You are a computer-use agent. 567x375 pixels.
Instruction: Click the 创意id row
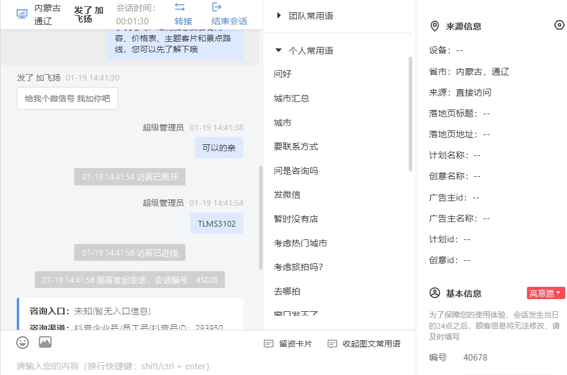tap(449, 260)
